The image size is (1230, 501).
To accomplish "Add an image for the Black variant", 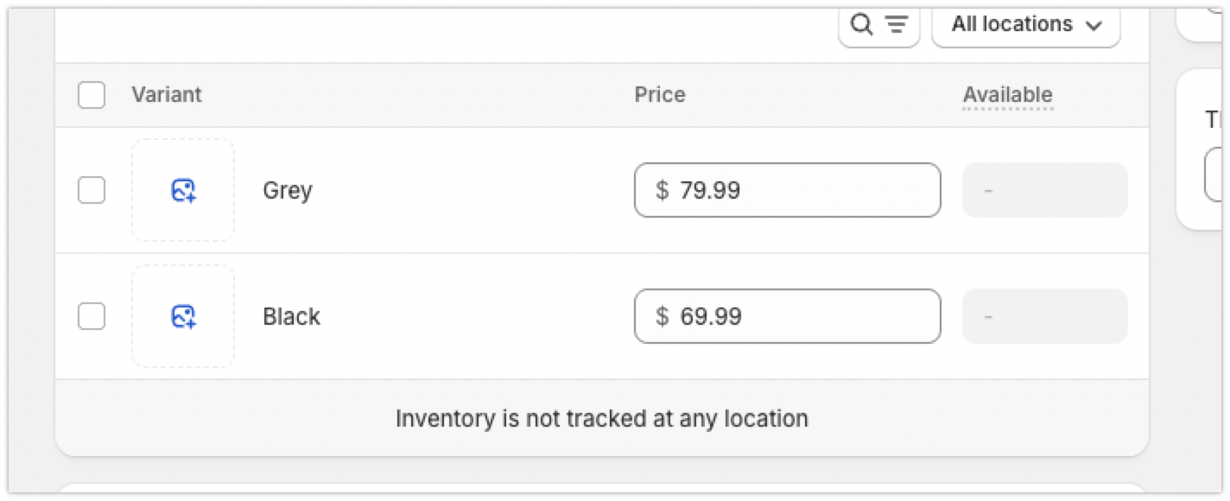I will (x=183, y=316).
